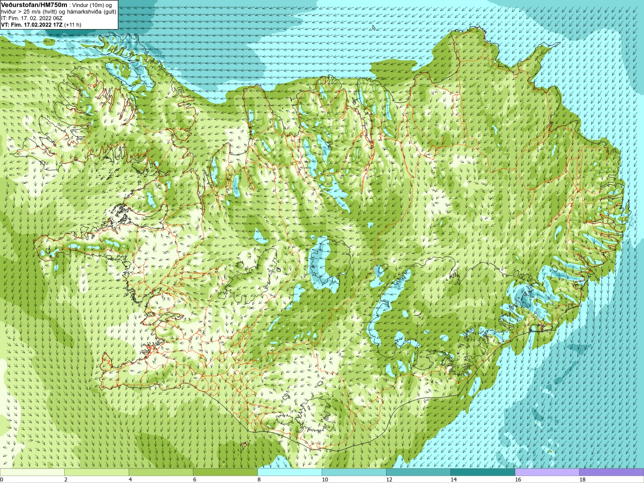Click the legend scale label "12"
This screenshot has width=644, height=483.
389,479
